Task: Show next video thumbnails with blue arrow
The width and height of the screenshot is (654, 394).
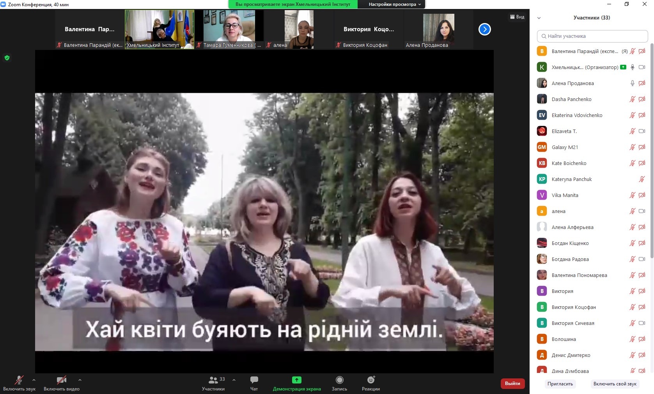Action: (x=484, y=29)
